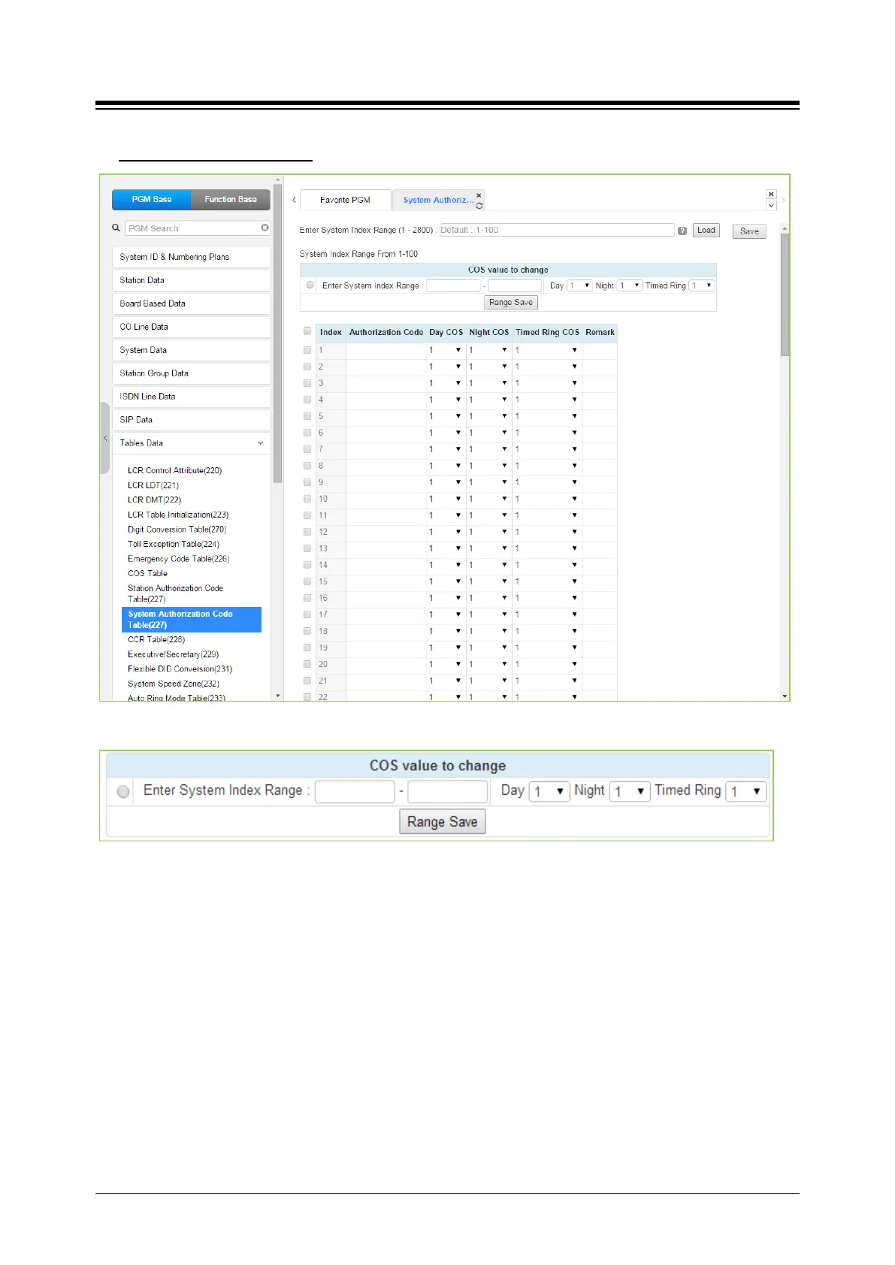This screenshot has width=895, height=1265.
Task: Click the Save button at top right
Action: pos(749,231)
